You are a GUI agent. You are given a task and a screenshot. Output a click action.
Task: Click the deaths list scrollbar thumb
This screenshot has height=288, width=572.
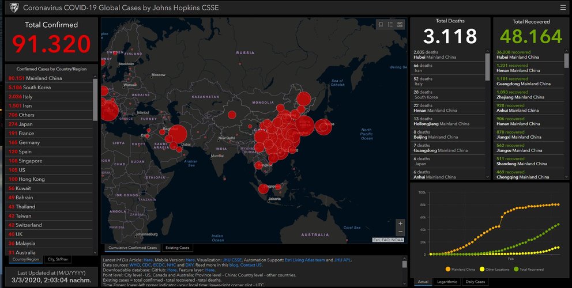pyautogui.click(x=487, y=67)
